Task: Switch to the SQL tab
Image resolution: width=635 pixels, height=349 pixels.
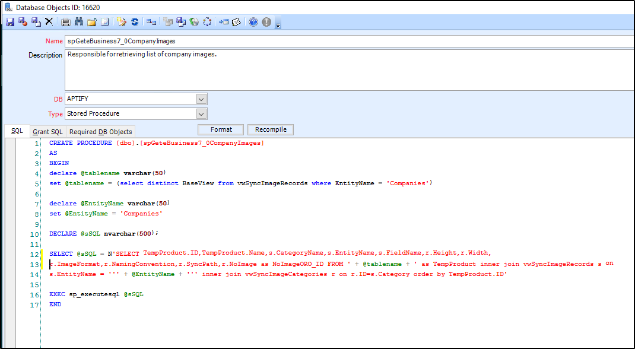Action: 17,131
